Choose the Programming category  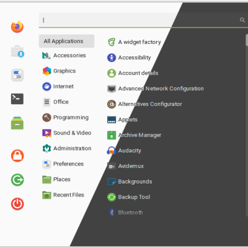(x=66, y=117)
